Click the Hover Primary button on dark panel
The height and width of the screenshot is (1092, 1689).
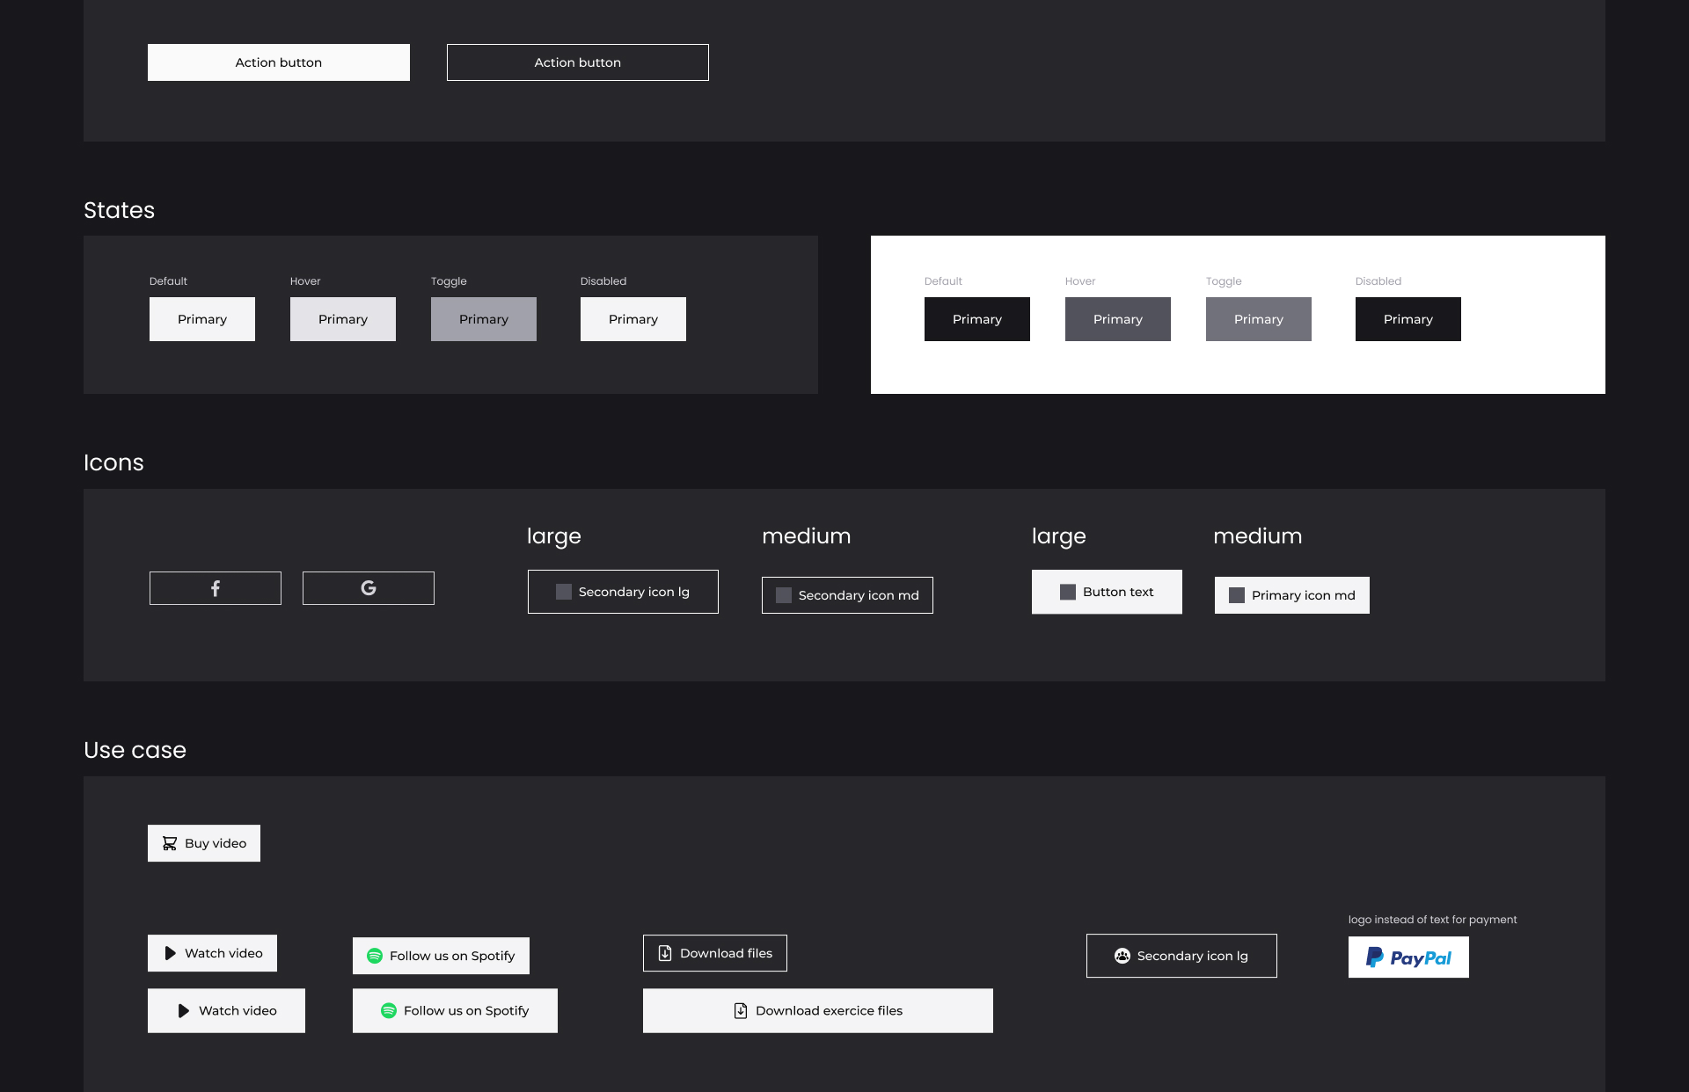coord(343,319)
